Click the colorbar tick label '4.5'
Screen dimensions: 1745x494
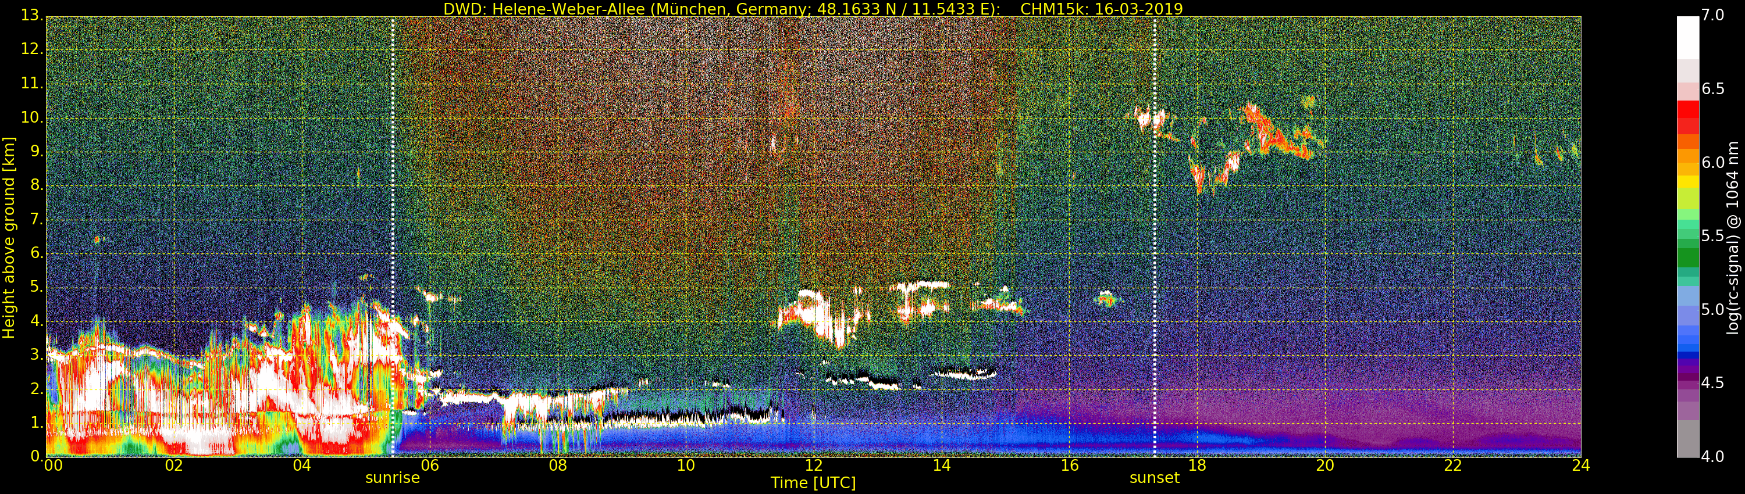[x=1712, y=383]
